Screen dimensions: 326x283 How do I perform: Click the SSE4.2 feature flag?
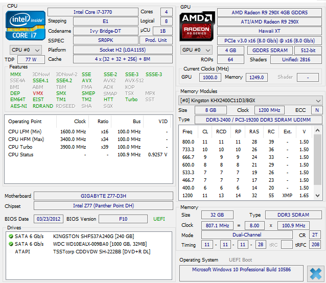64,81
